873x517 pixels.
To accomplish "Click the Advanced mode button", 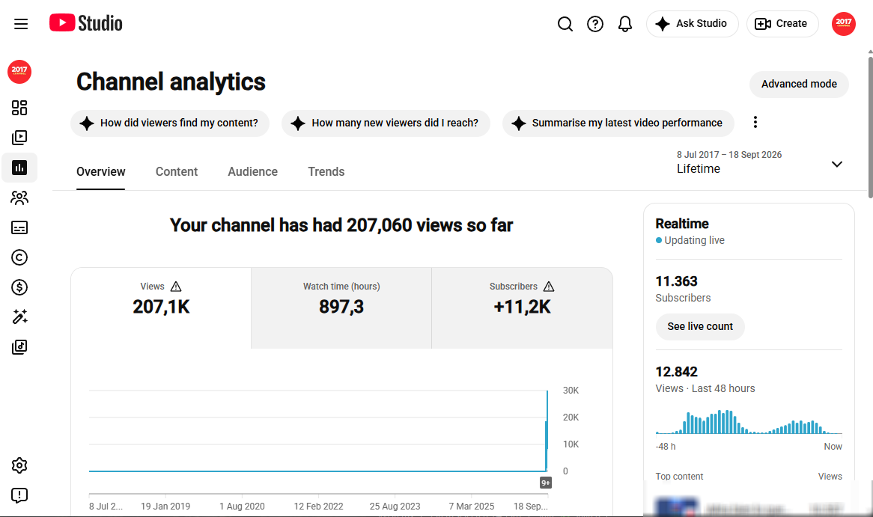I will [799, 84].
